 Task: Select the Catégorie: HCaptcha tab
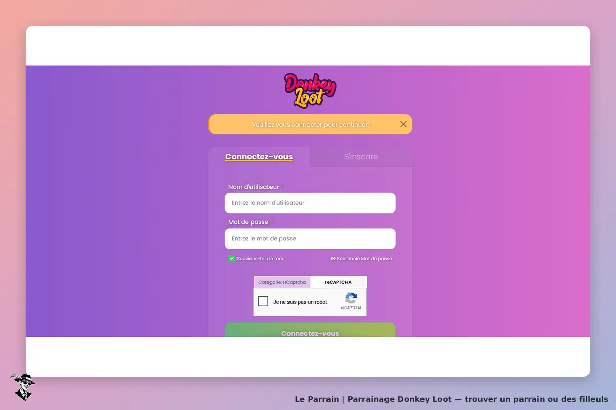(x=282, y=282)
